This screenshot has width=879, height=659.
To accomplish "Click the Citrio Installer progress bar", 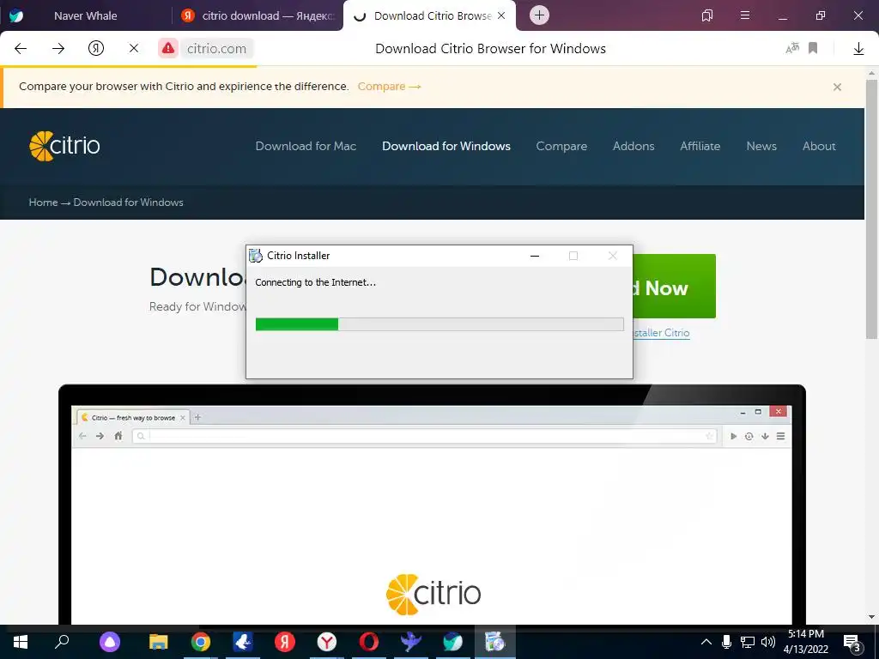I will pos(439,323).
